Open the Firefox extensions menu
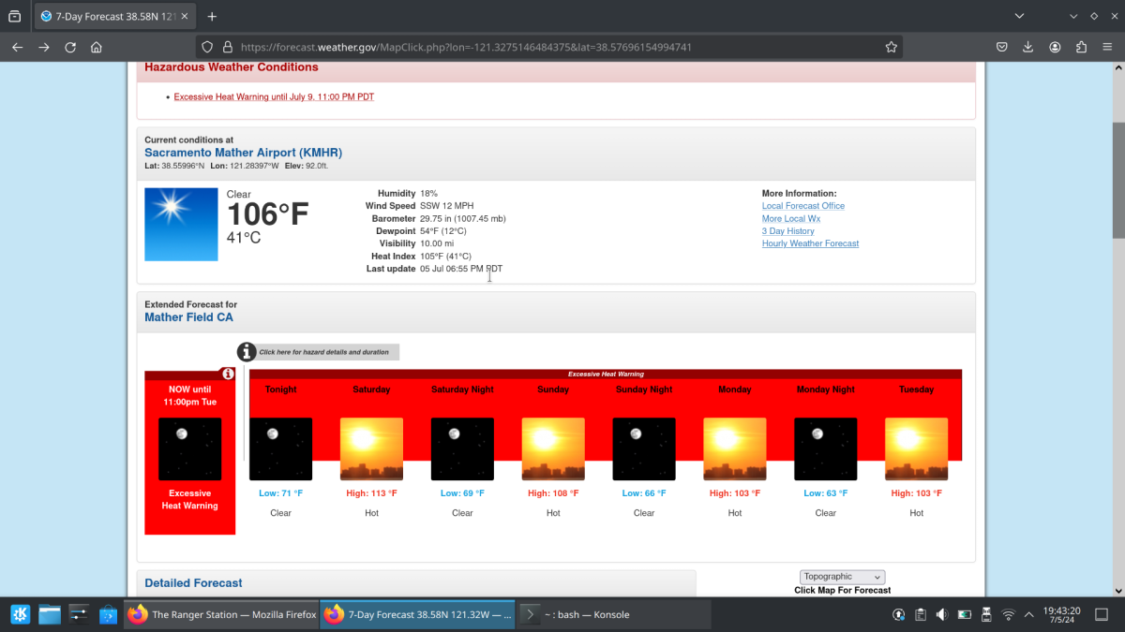Image resolution: width=1125 pixels, height=632 pixels. click(1081, 47)
